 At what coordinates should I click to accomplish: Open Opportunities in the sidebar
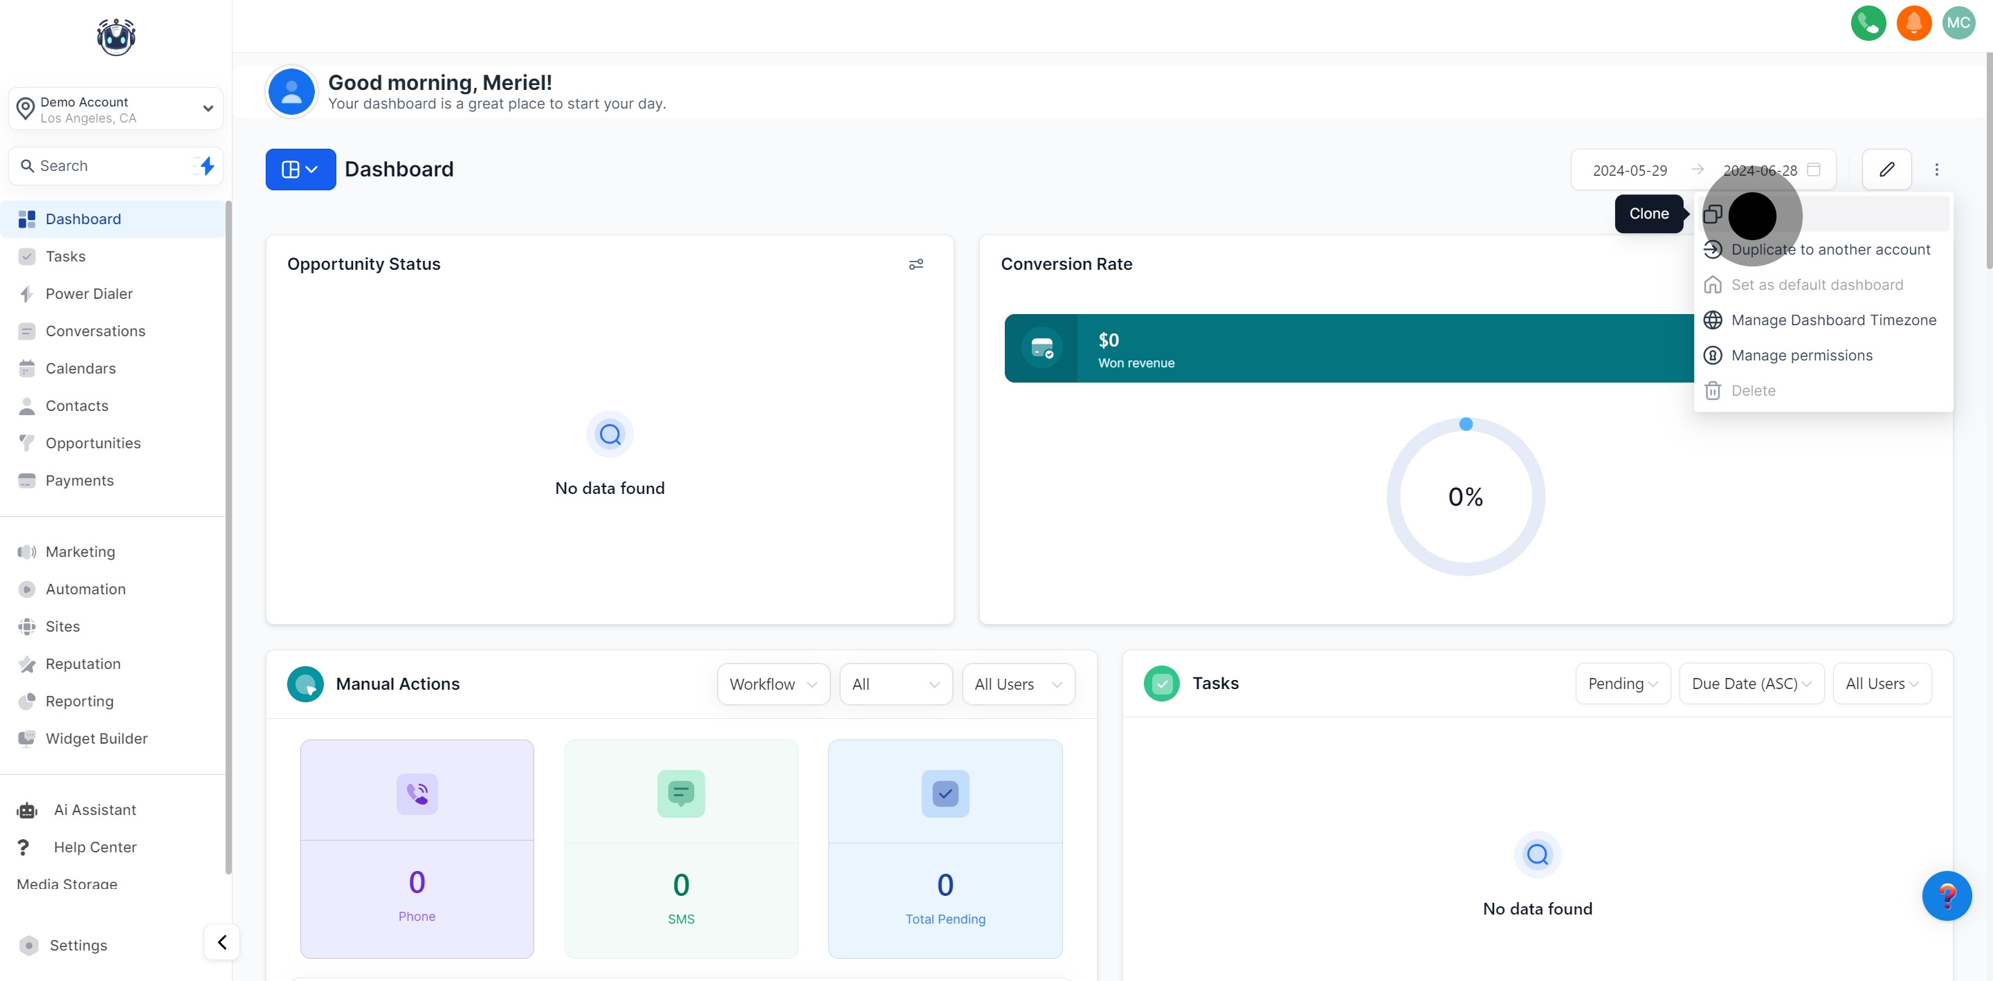click(x=93, y=443)
